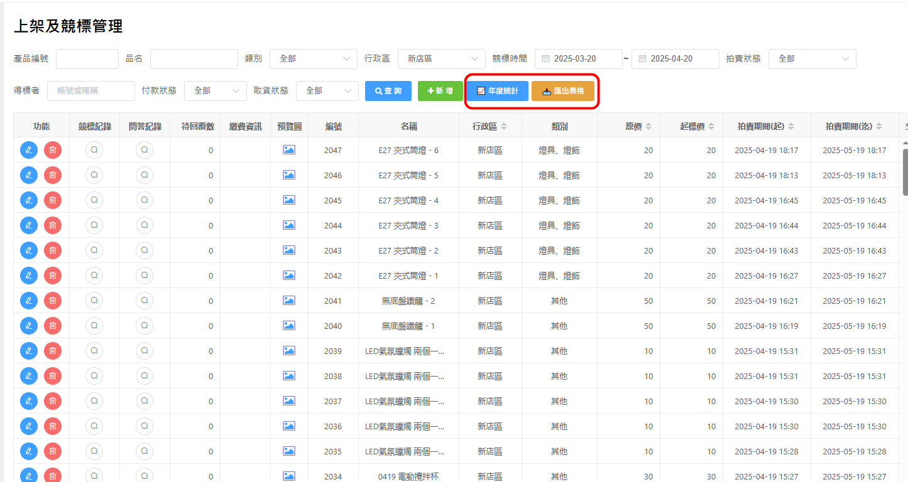
Task: View preview image icon for item 2043
Action: 289,250
